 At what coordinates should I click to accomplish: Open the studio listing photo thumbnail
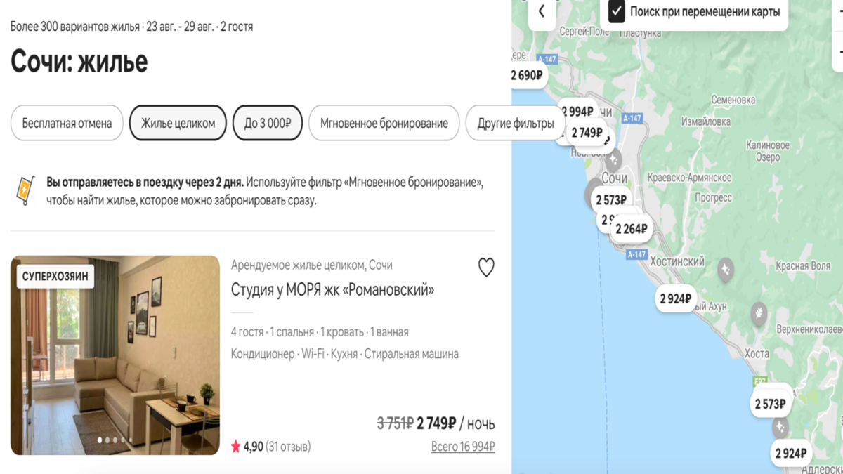click(x=115, y=355)
